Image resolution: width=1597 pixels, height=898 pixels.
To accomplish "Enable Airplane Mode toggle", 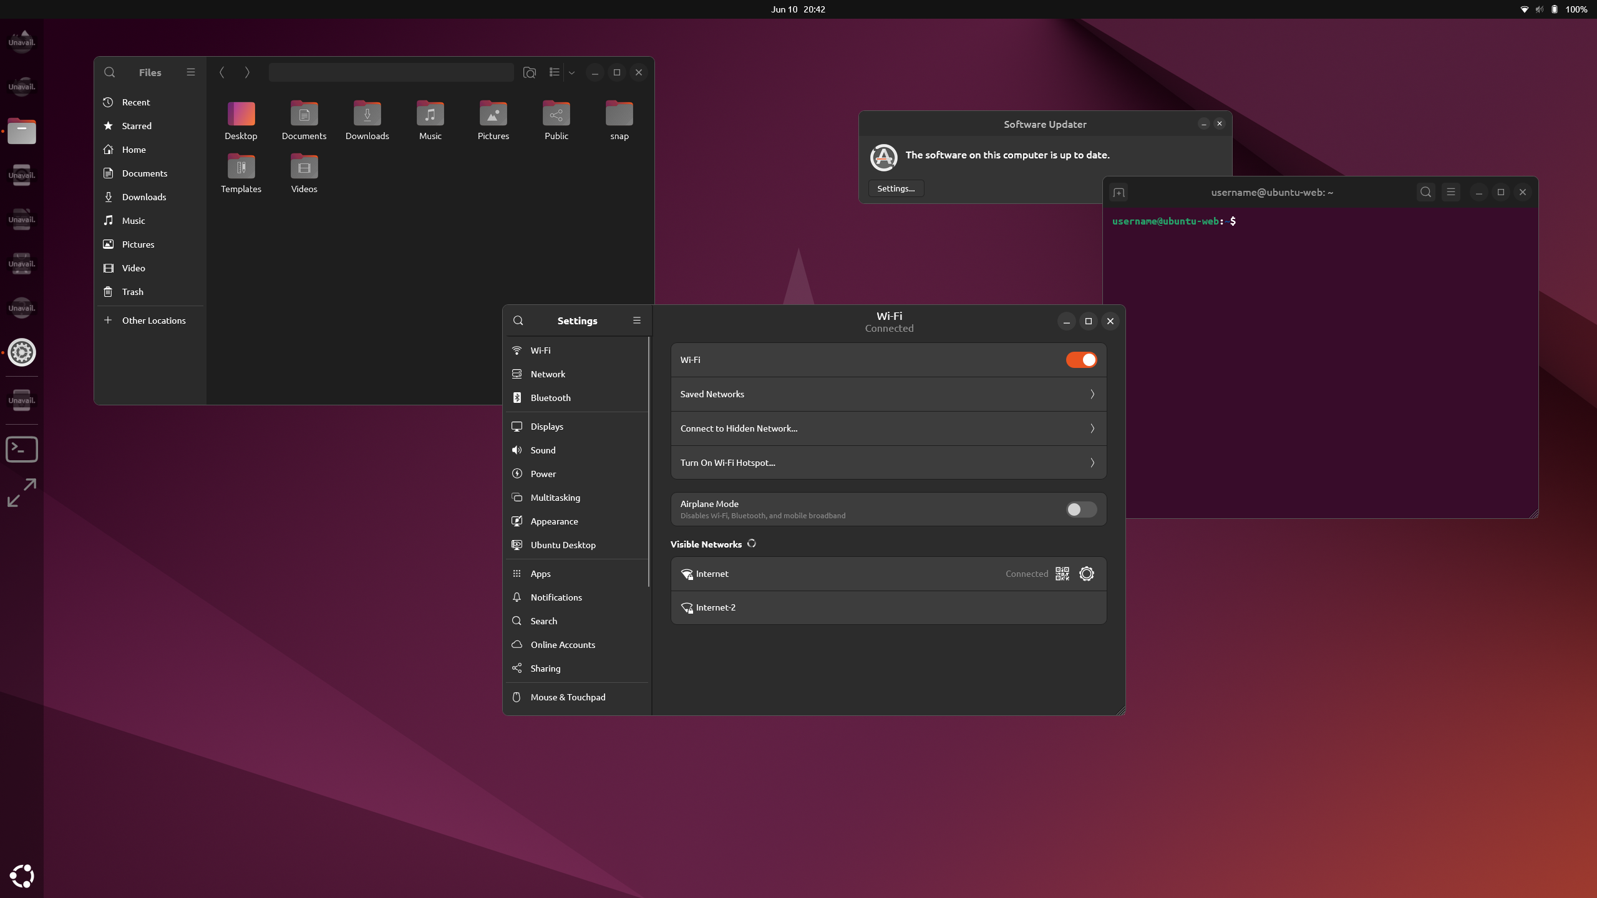I will (1081, 509).
